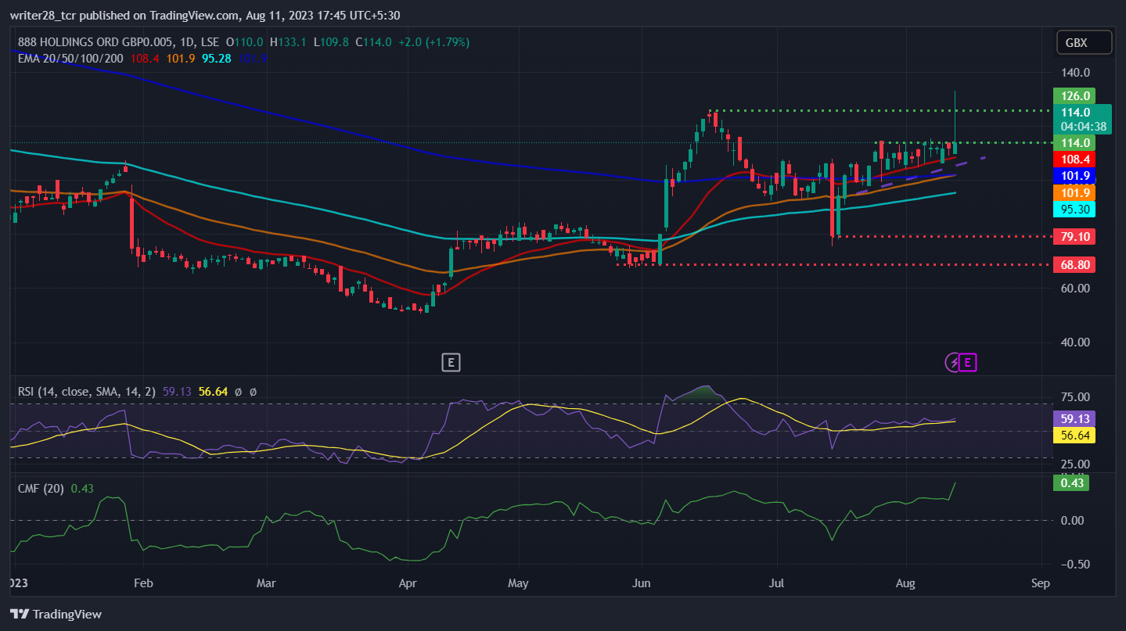Click the red 68.80 support level label

pyautogui.click(x=1074, y=265)
